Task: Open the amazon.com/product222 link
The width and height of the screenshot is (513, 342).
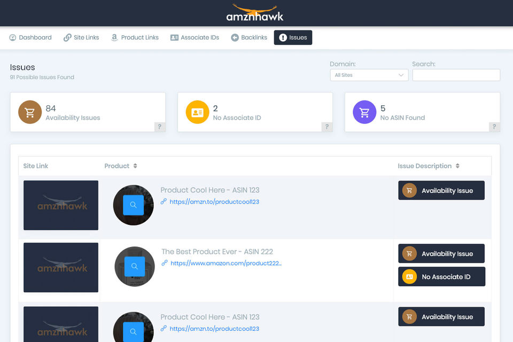Action: (226, 263)
